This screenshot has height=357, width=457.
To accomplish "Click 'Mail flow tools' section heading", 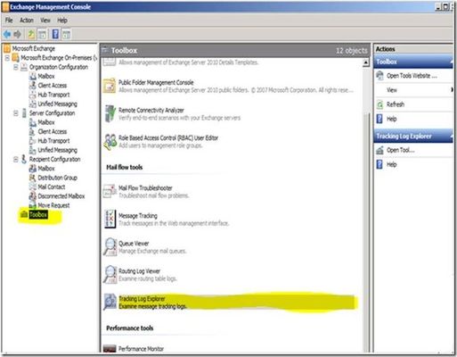I will coord(125,167).
